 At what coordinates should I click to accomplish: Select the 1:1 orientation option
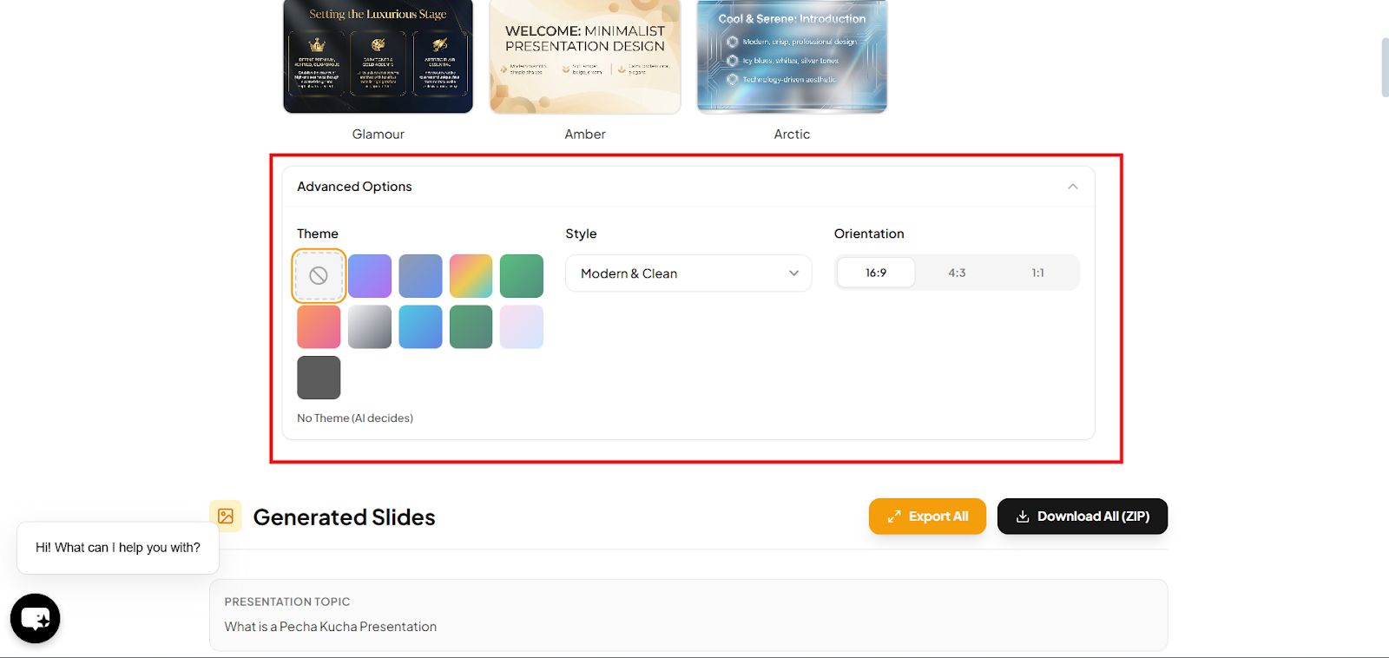click(1037, 273)
